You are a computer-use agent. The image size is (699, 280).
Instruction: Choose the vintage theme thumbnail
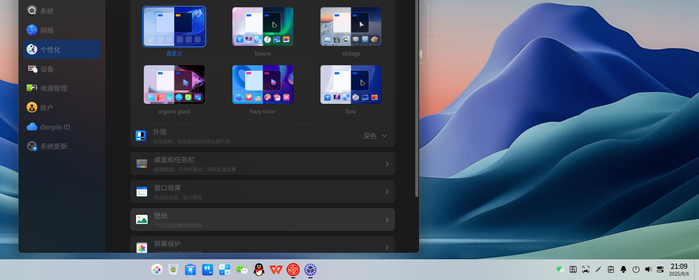[x=351, y=27]
